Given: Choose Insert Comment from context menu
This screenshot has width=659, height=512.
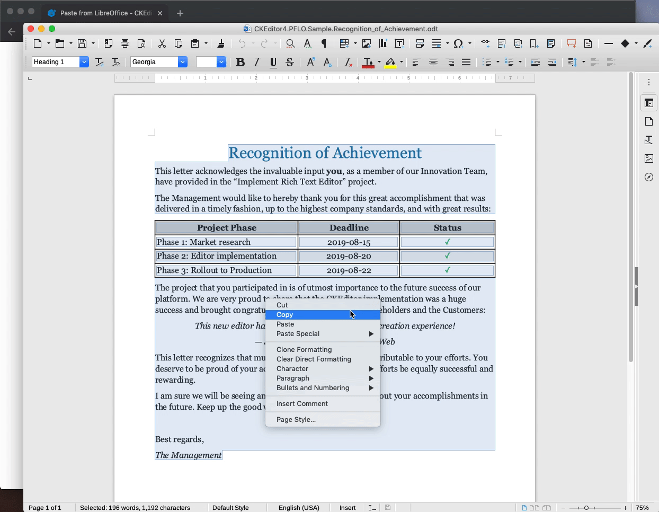Looking at the screenshot, I should click(323, 403).
